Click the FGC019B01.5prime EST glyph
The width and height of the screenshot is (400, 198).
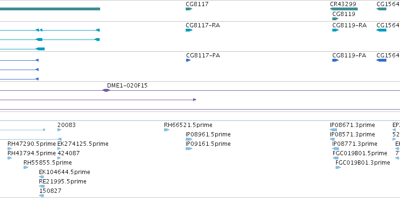pos(336,158)
